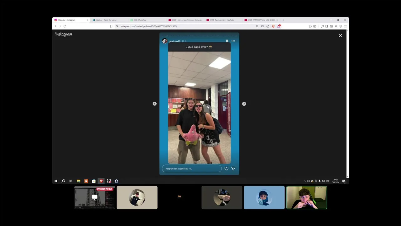This screenshot has height=226, width=401.
Task: Switch to the RAMIRO VCA x LUCHO SSJ tab
Action: (262, 20)
